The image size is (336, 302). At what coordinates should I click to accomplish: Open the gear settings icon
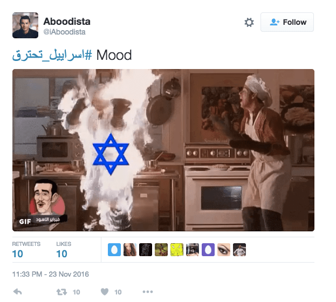click(x=249, y=22)
